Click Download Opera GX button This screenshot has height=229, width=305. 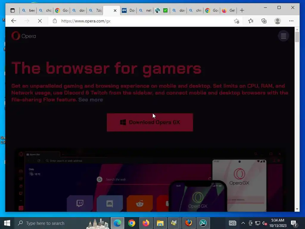(x=150, y=122)
